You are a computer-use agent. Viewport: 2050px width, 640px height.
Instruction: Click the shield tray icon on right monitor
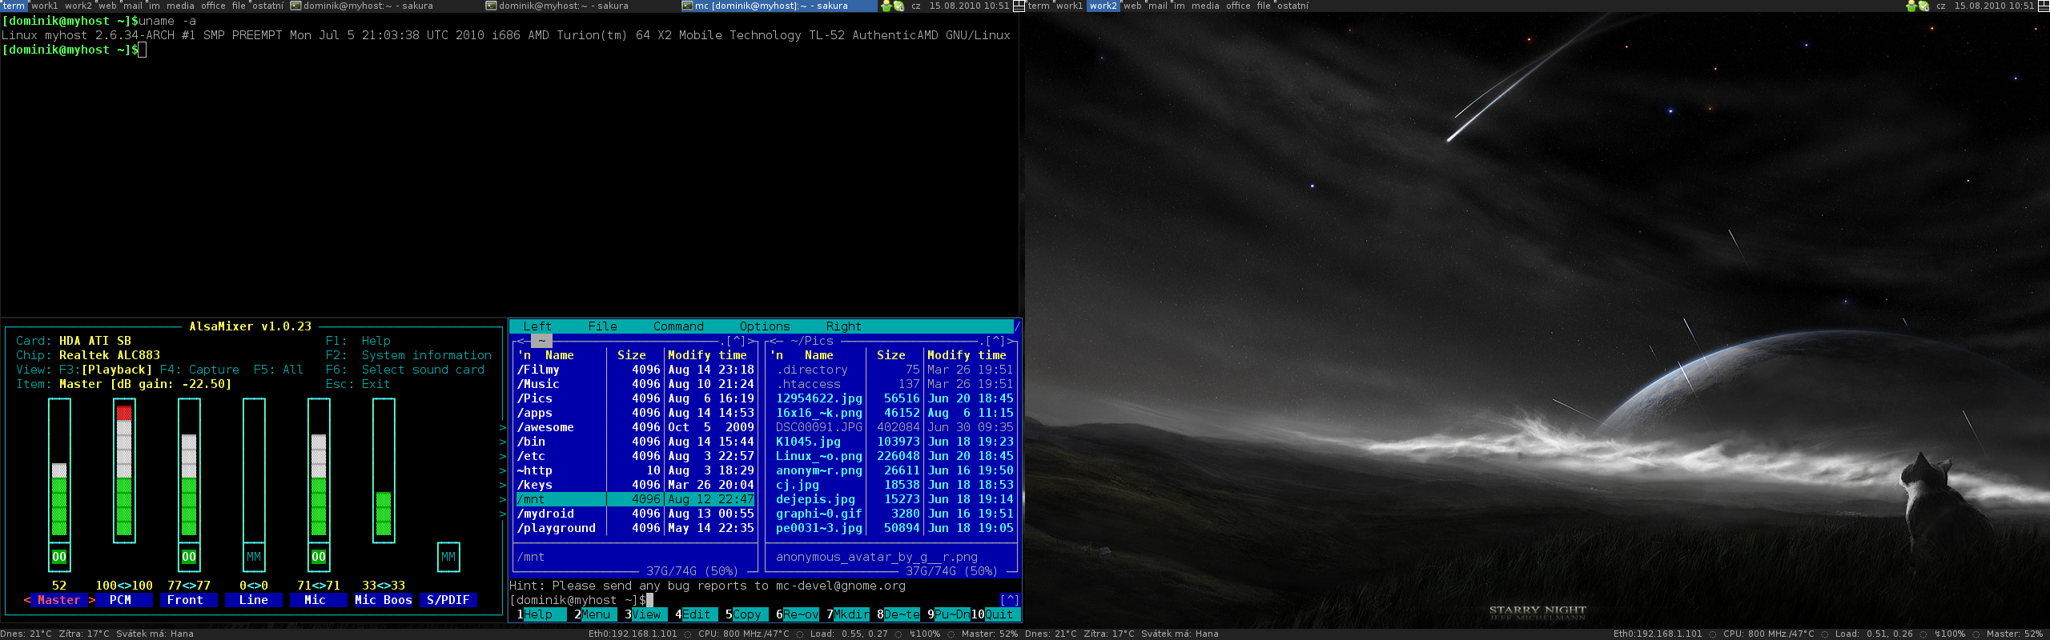pos(1923,6)
